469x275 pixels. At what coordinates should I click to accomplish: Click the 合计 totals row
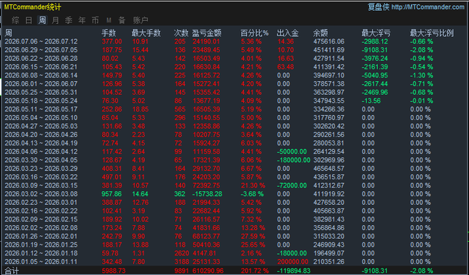point(234,271)
